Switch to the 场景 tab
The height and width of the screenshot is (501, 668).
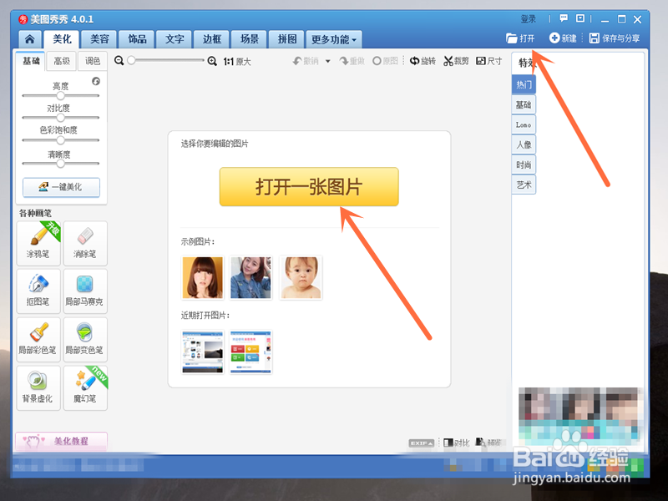249,39
